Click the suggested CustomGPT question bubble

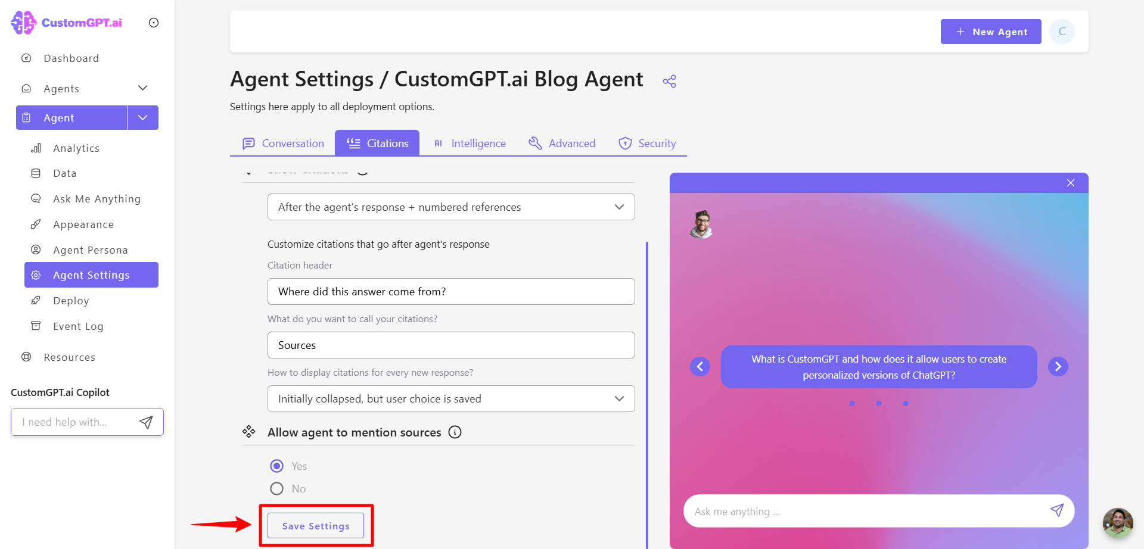[x=879, y=367]
